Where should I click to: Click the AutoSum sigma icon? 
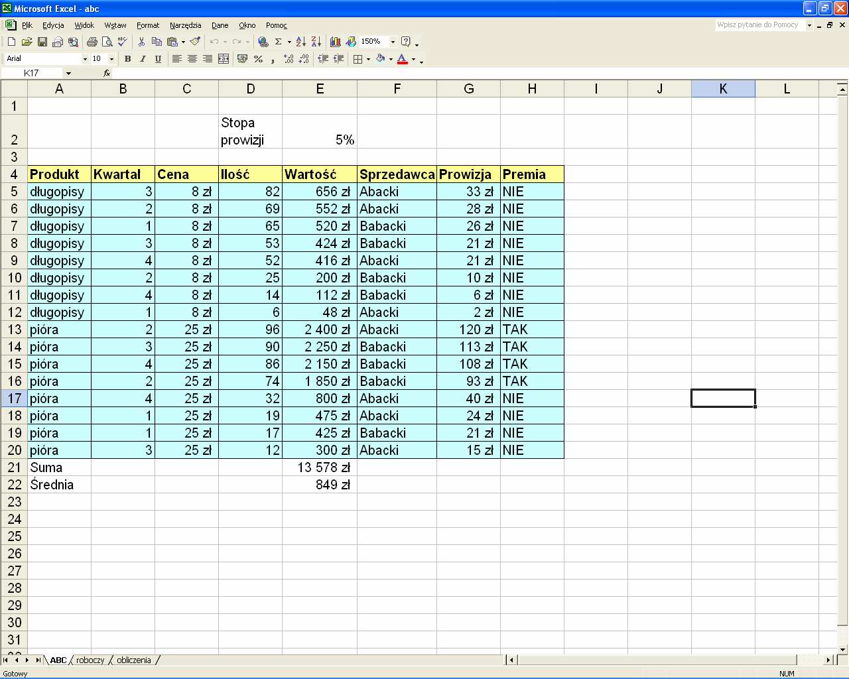[279, 42]
